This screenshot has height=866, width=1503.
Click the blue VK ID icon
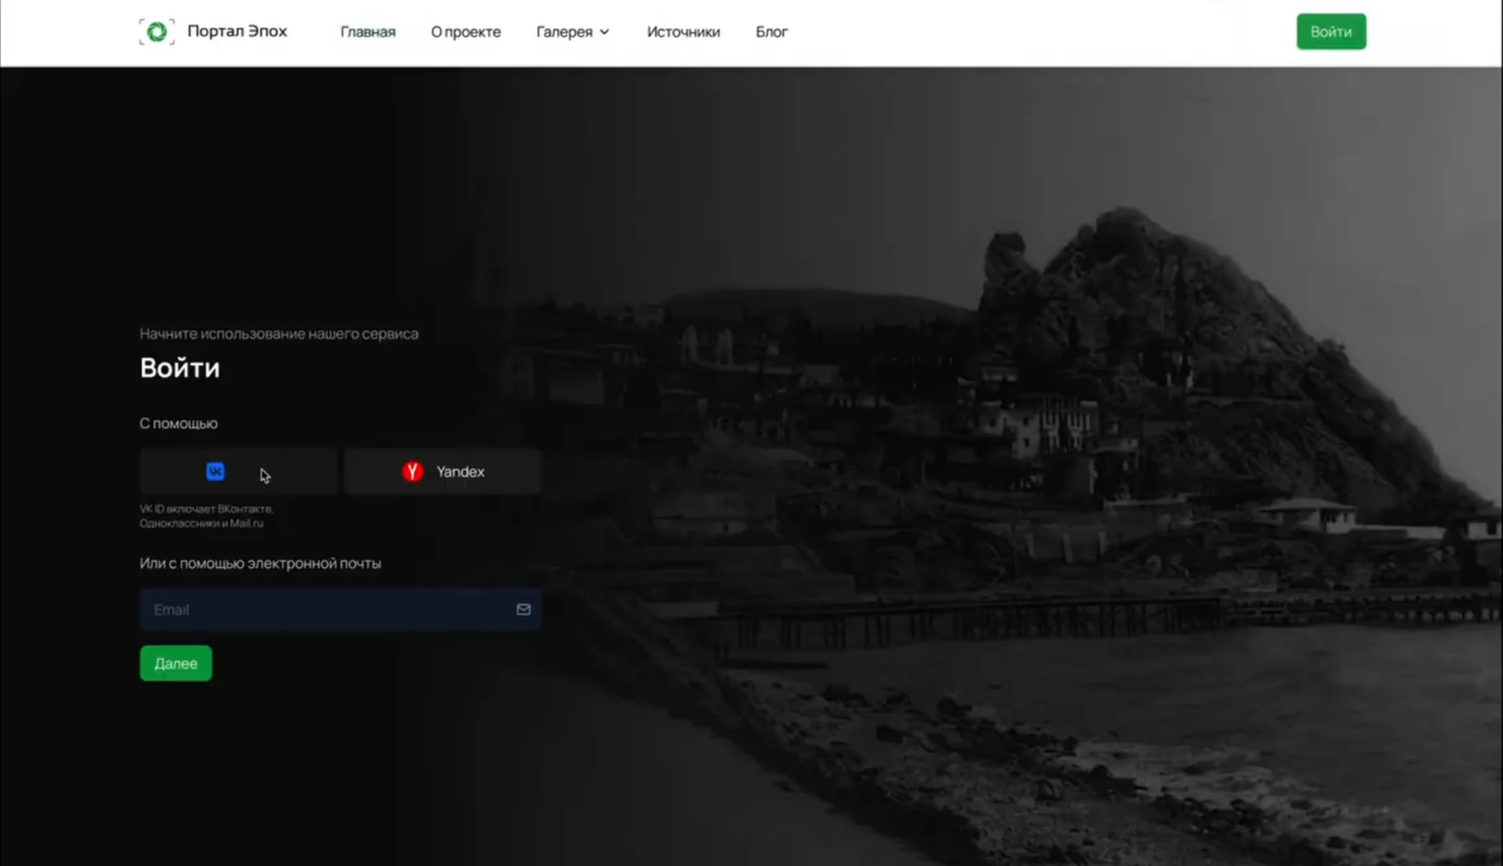(215, 471)
